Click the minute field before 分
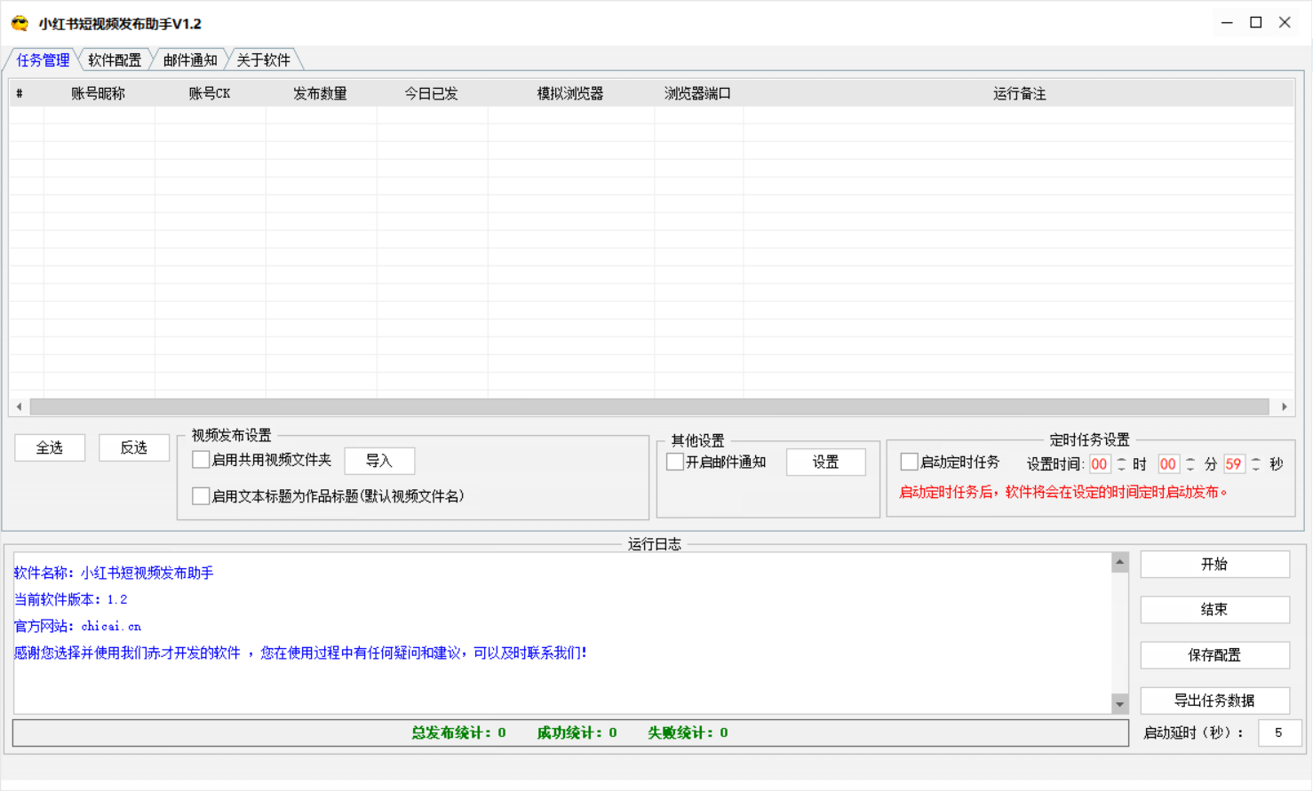 coord(1168,464)
